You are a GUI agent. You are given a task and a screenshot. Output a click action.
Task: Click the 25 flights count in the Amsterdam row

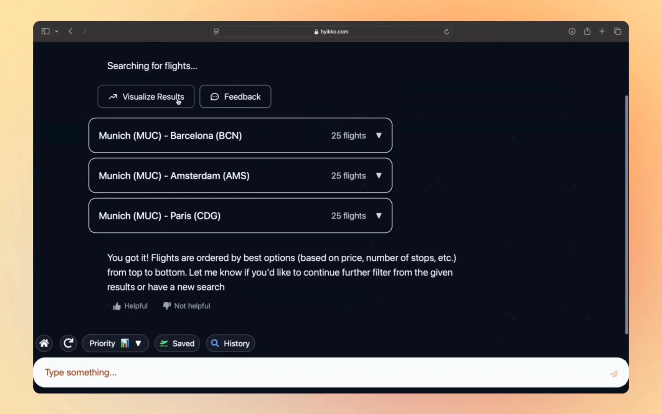(x=349, y=176)
